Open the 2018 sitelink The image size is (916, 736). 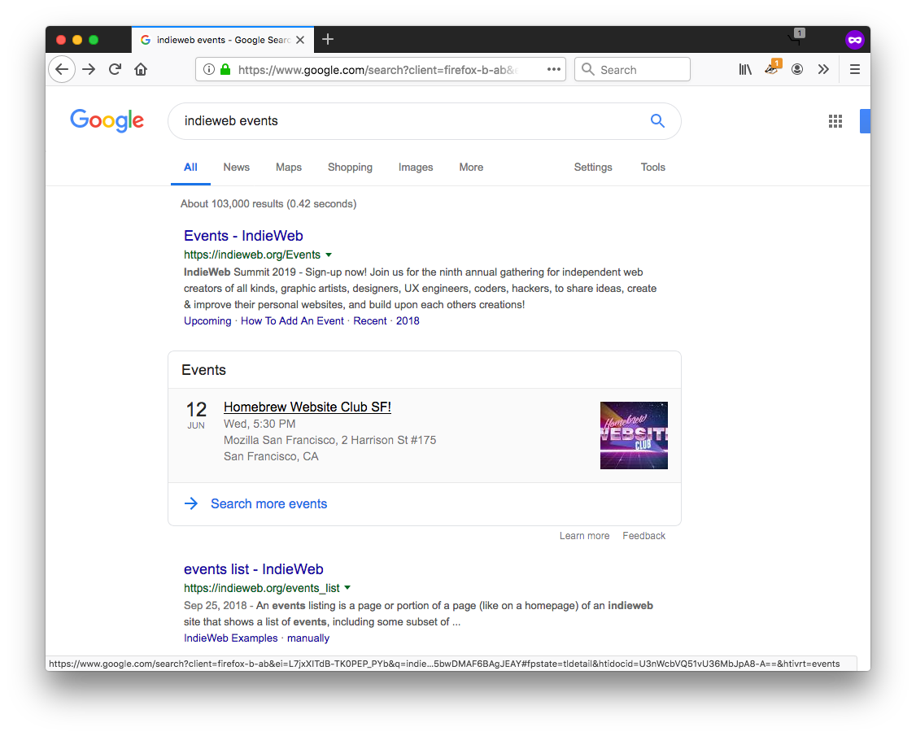[x=408, y=320]
